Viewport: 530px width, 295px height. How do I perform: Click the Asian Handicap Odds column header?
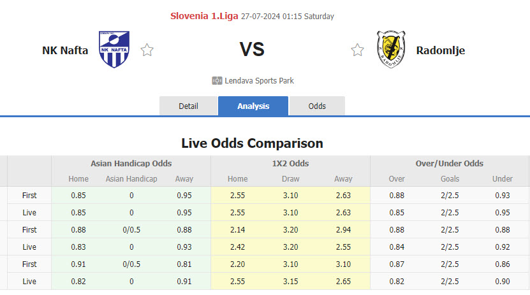click(131, 163)
